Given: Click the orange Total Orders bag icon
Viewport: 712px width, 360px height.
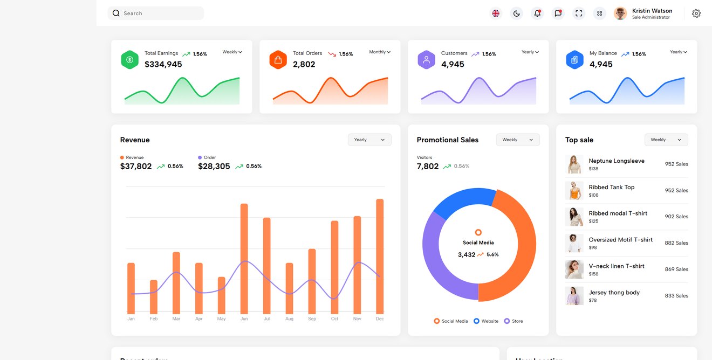Looking at the screenshot, I should tap(278, 59).
